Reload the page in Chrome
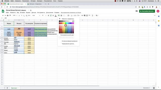Screen dimensions: 161x90 pyautogui.click(x=7, y=7)
